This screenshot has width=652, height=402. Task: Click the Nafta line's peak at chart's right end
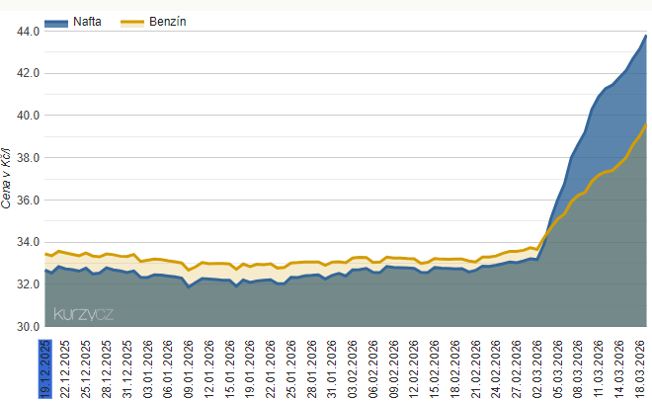645,37
